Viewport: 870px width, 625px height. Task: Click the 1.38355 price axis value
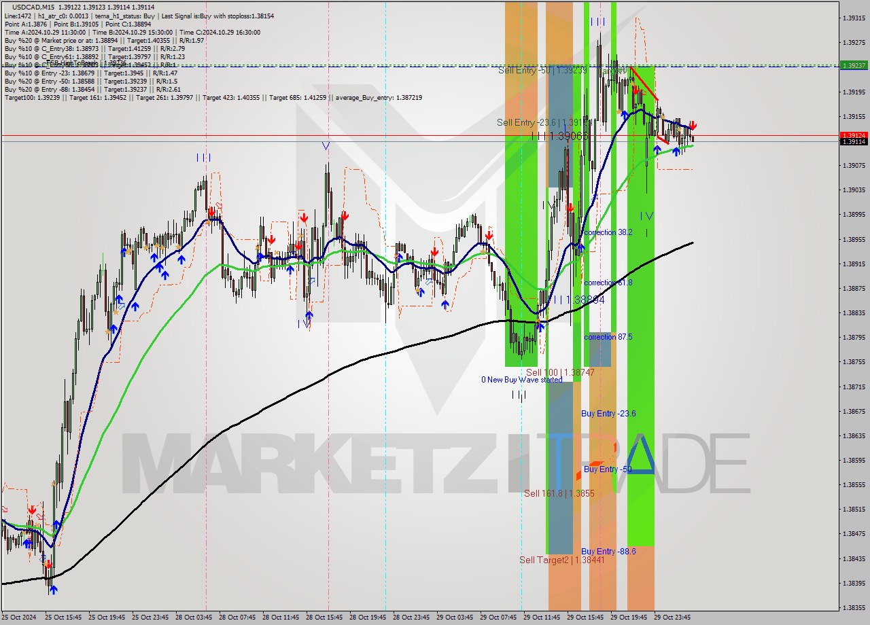pos(854,607)
